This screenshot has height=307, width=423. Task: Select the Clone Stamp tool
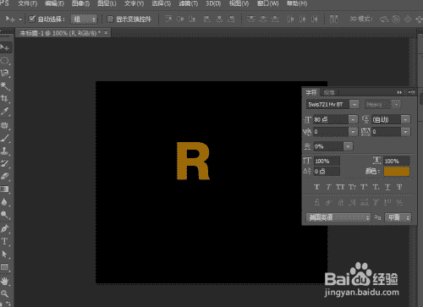tap(5, 151)
